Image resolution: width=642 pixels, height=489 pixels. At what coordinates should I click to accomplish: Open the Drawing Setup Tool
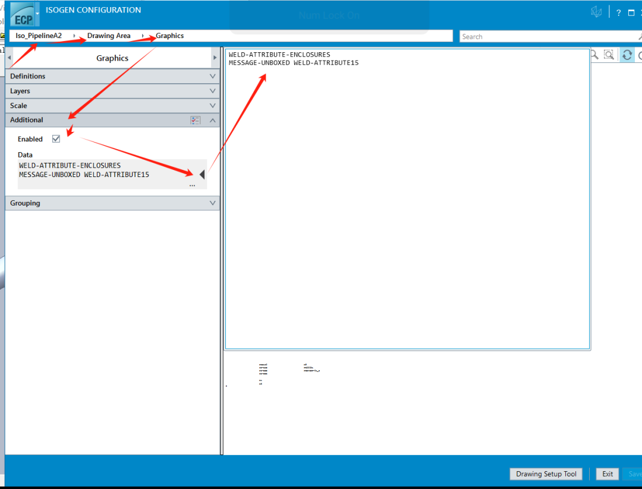(x=546, y=474)
